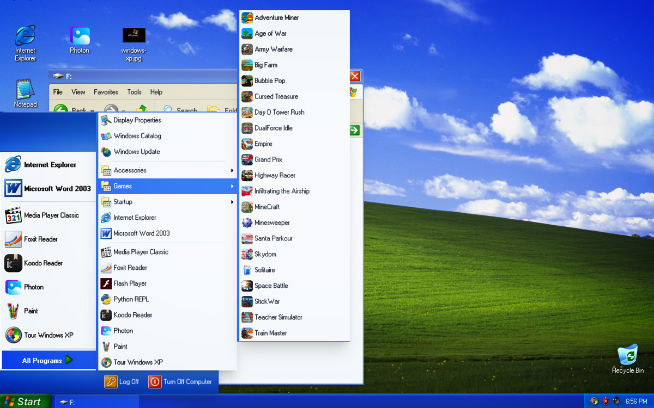The width and height of the screenshot is (654, 408).
Task: Open Flash Player in All Programs
Action: tap(167, 283)
